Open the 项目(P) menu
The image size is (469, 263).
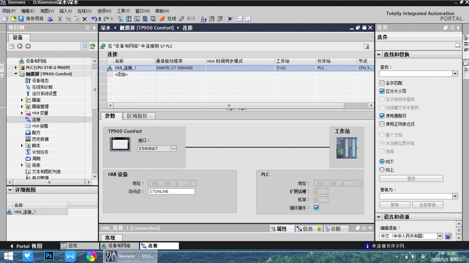pos(9,11)
